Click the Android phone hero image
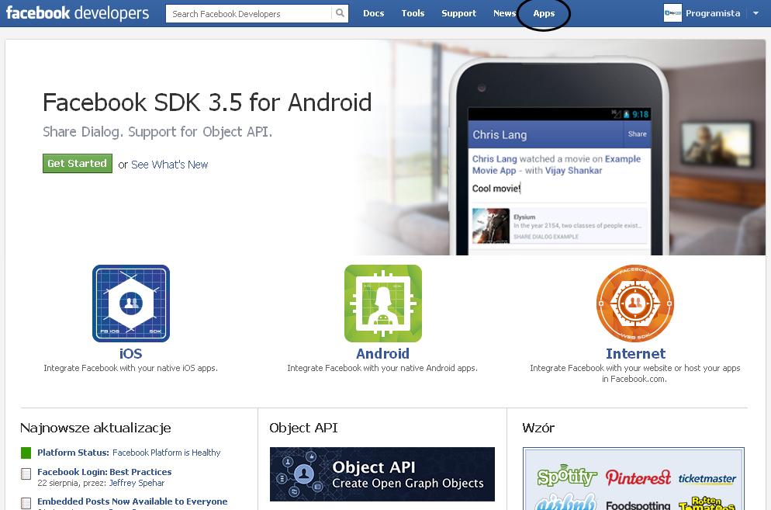This screenshot has height=510, width=771. click(x=561, y=157)
